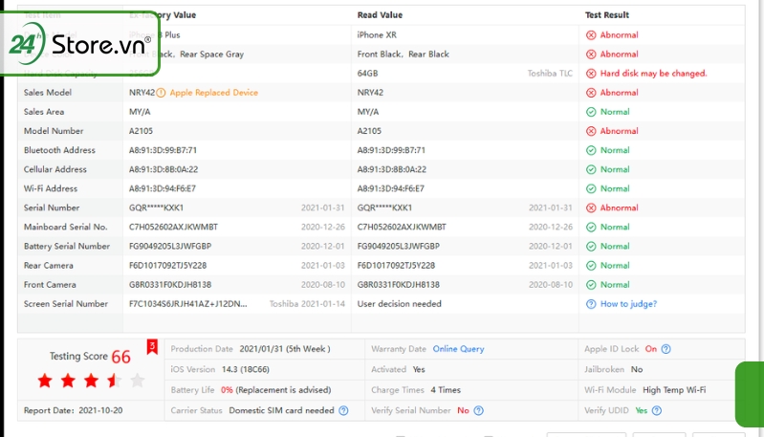This screenshot has width=764, height=437.
Task: Click Hard disk may be changed text
Action: click(653, 74)
